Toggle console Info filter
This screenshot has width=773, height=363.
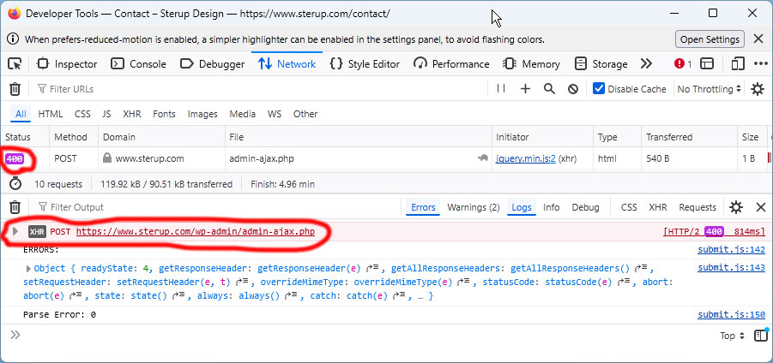click(x=551, y=207)
